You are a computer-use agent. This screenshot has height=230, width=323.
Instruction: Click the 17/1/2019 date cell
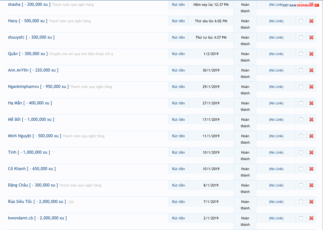[x=211, y=120]
